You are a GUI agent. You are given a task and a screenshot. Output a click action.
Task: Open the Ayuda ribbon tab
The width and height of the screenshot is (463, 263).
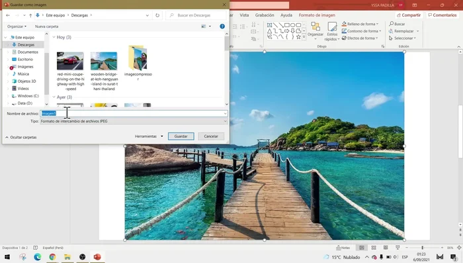[x=286, y=15]
